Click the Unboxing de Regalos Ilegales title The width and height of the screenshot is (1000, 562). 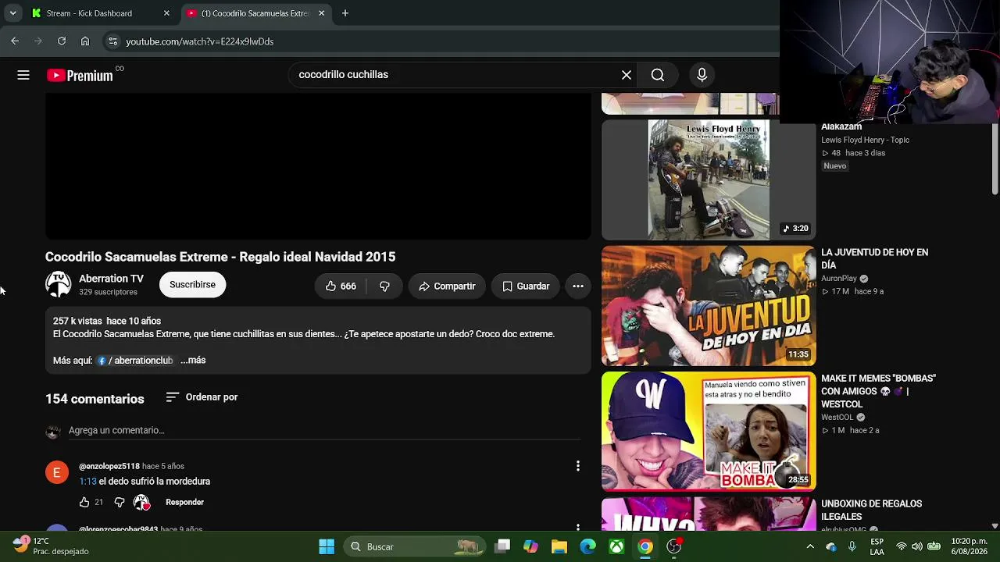(x=871, y=510)
